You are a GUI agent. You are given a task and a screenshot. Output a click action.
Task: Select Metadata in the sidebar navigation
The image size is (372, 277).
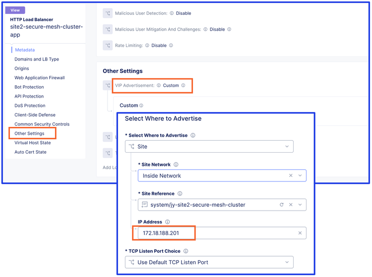coord(25,50)
